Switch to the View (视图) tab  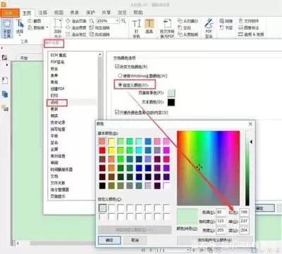[x=59, y=13]
